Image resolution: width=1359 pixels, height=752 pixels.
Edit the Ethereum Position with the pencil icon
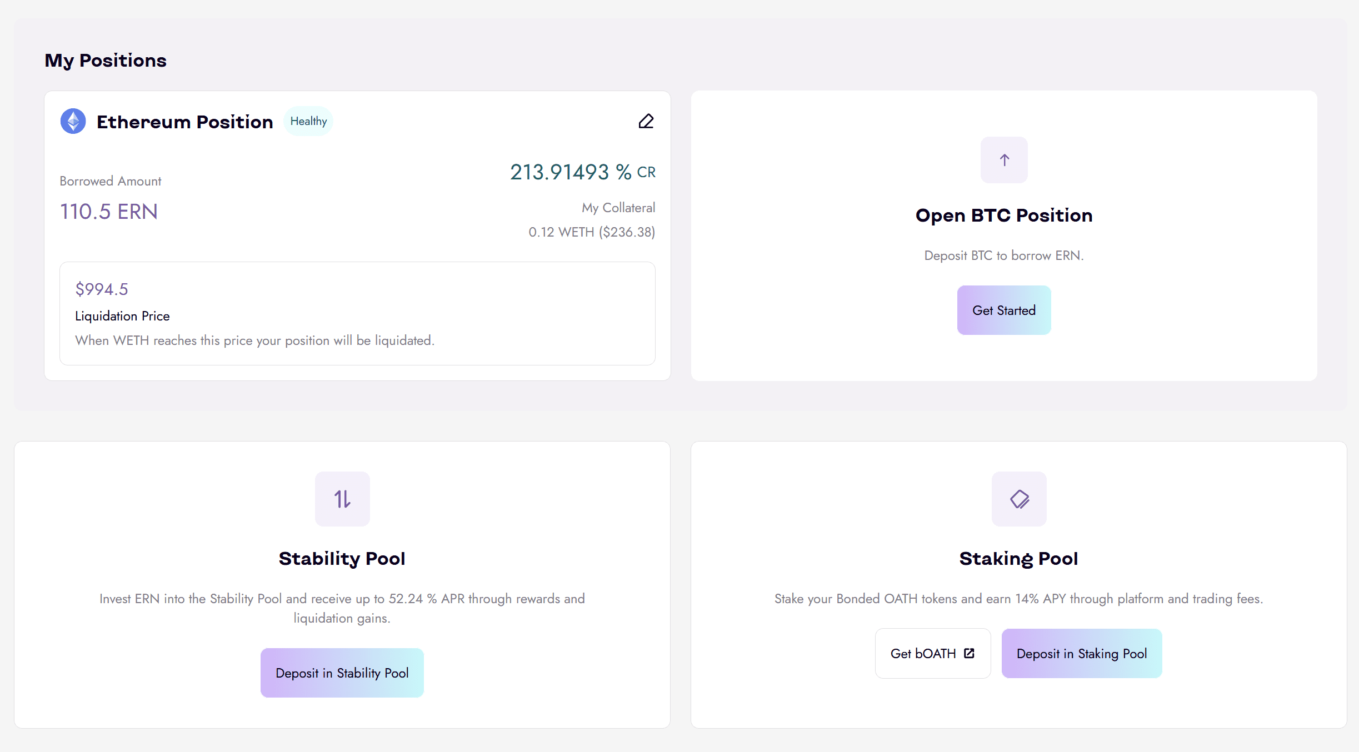click(646, 121)
